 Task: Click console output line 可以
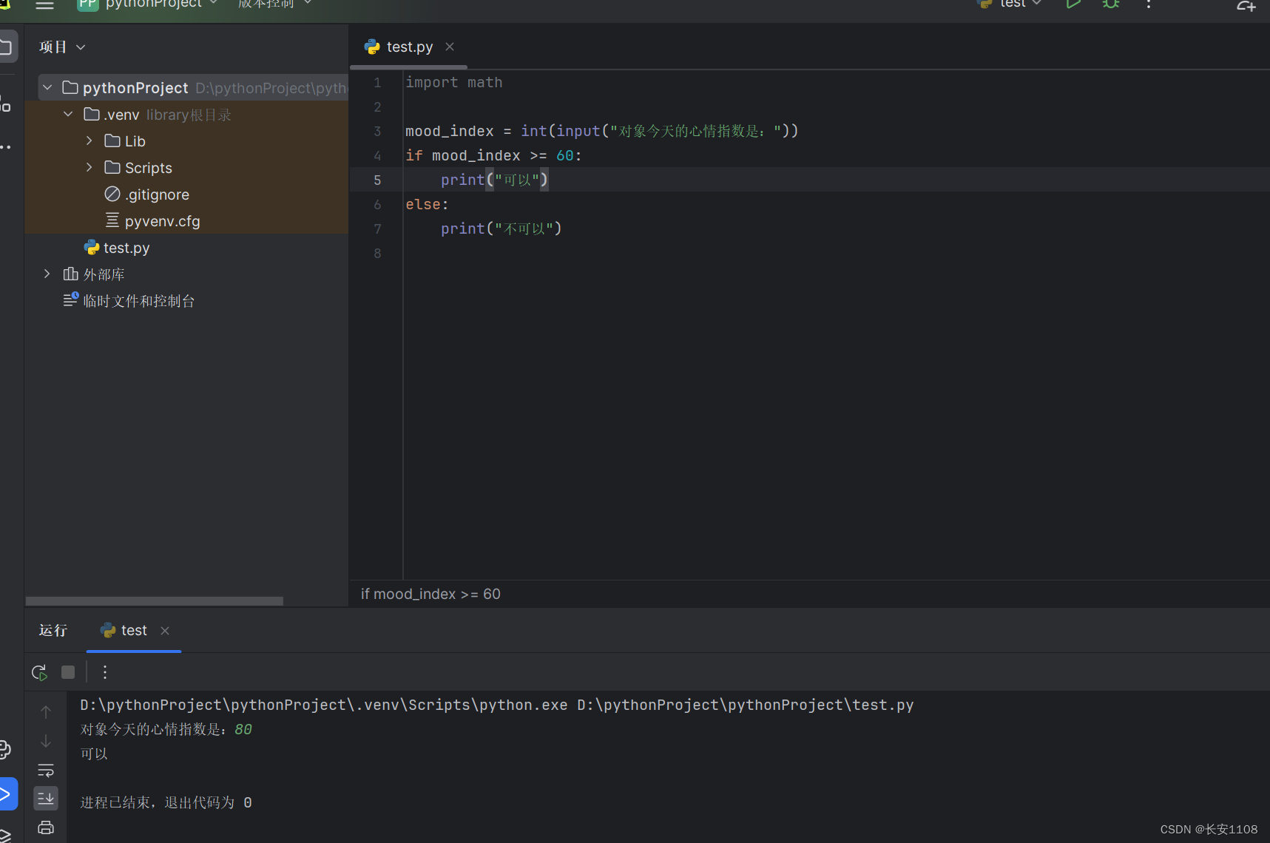(x=94, y=754)
